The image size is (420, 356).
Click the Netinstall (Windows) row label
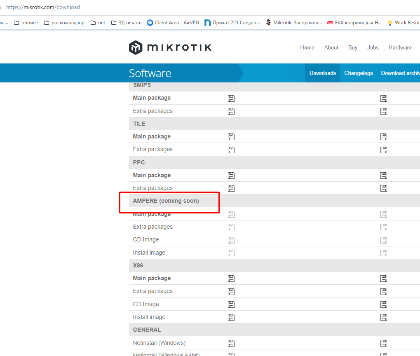159,343
